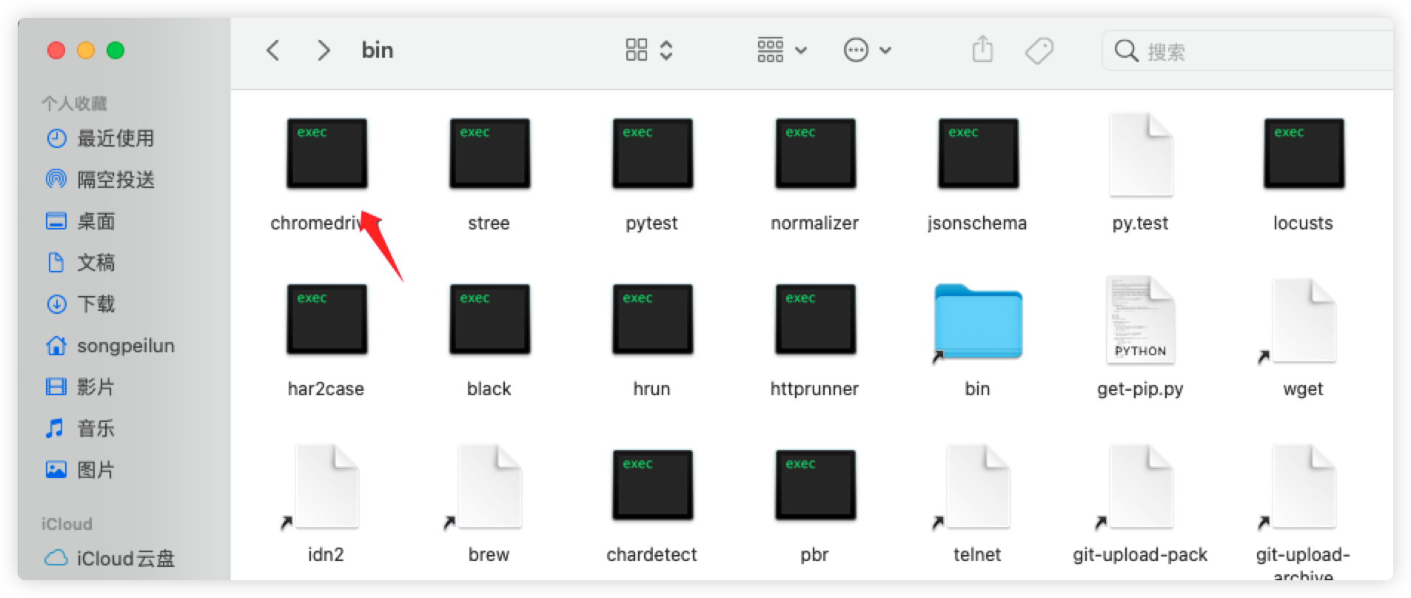Select the locusts exec file
The width and height of the screenshot is (1411, 598).
click(x=1304, y=153)
